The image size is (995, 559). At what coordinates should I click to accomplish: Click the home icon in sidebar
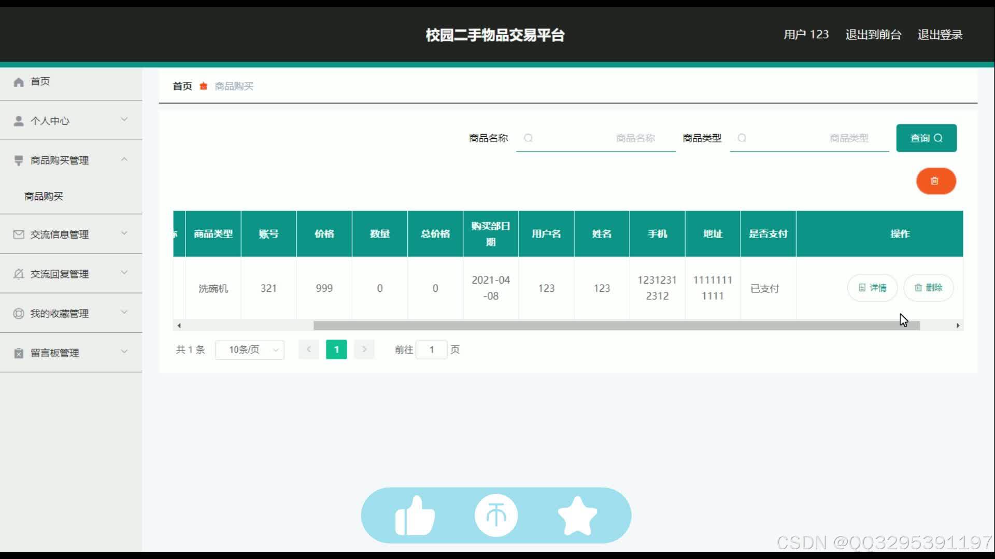[19, 82]
